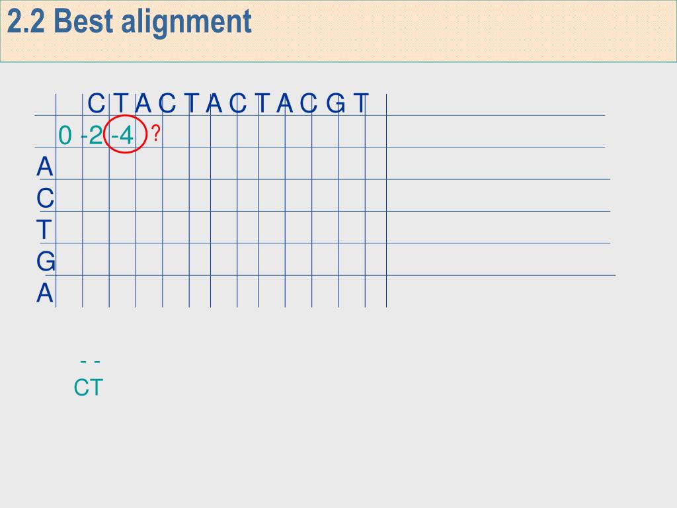Click the final T after G in top sequence

pos(361,104)
